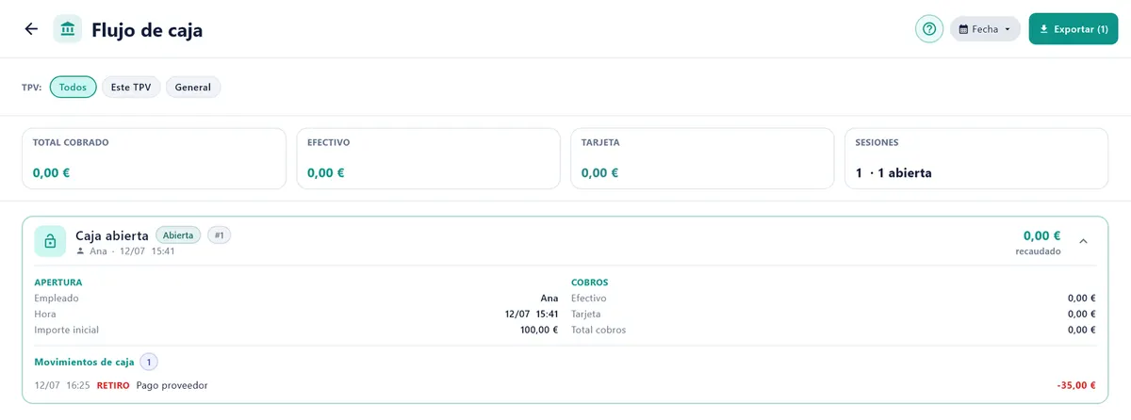1131x420 pixels.
Task: Click the #1 session number badge
Action: [x=219, y=235]
